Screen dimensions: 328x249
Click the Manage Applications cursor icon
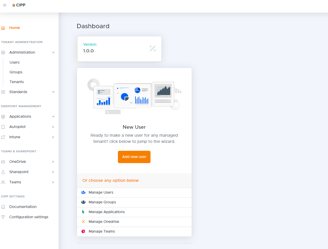pos(83,212)
